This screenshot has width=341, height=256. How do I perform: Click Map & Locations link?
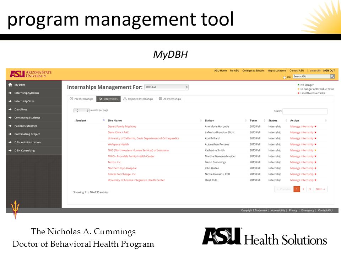point(277,70)
